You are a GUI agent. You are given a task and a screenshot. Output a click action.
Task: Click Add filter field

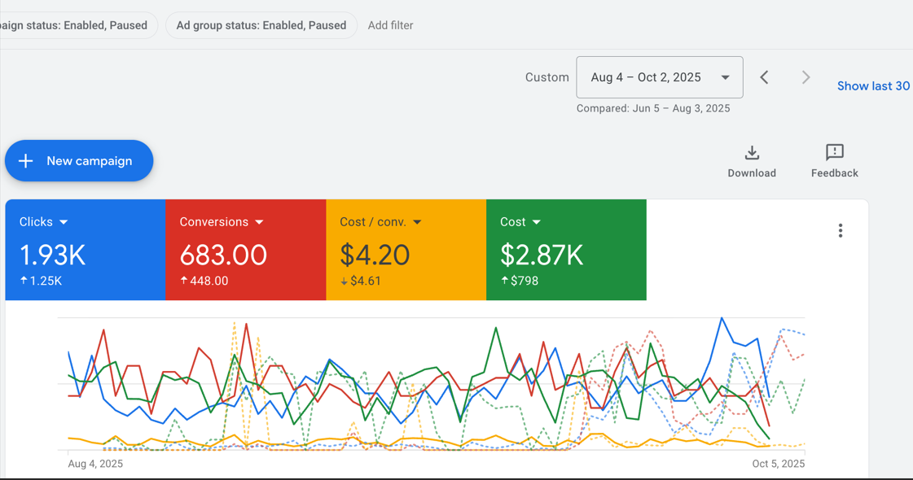pos(390,25)
